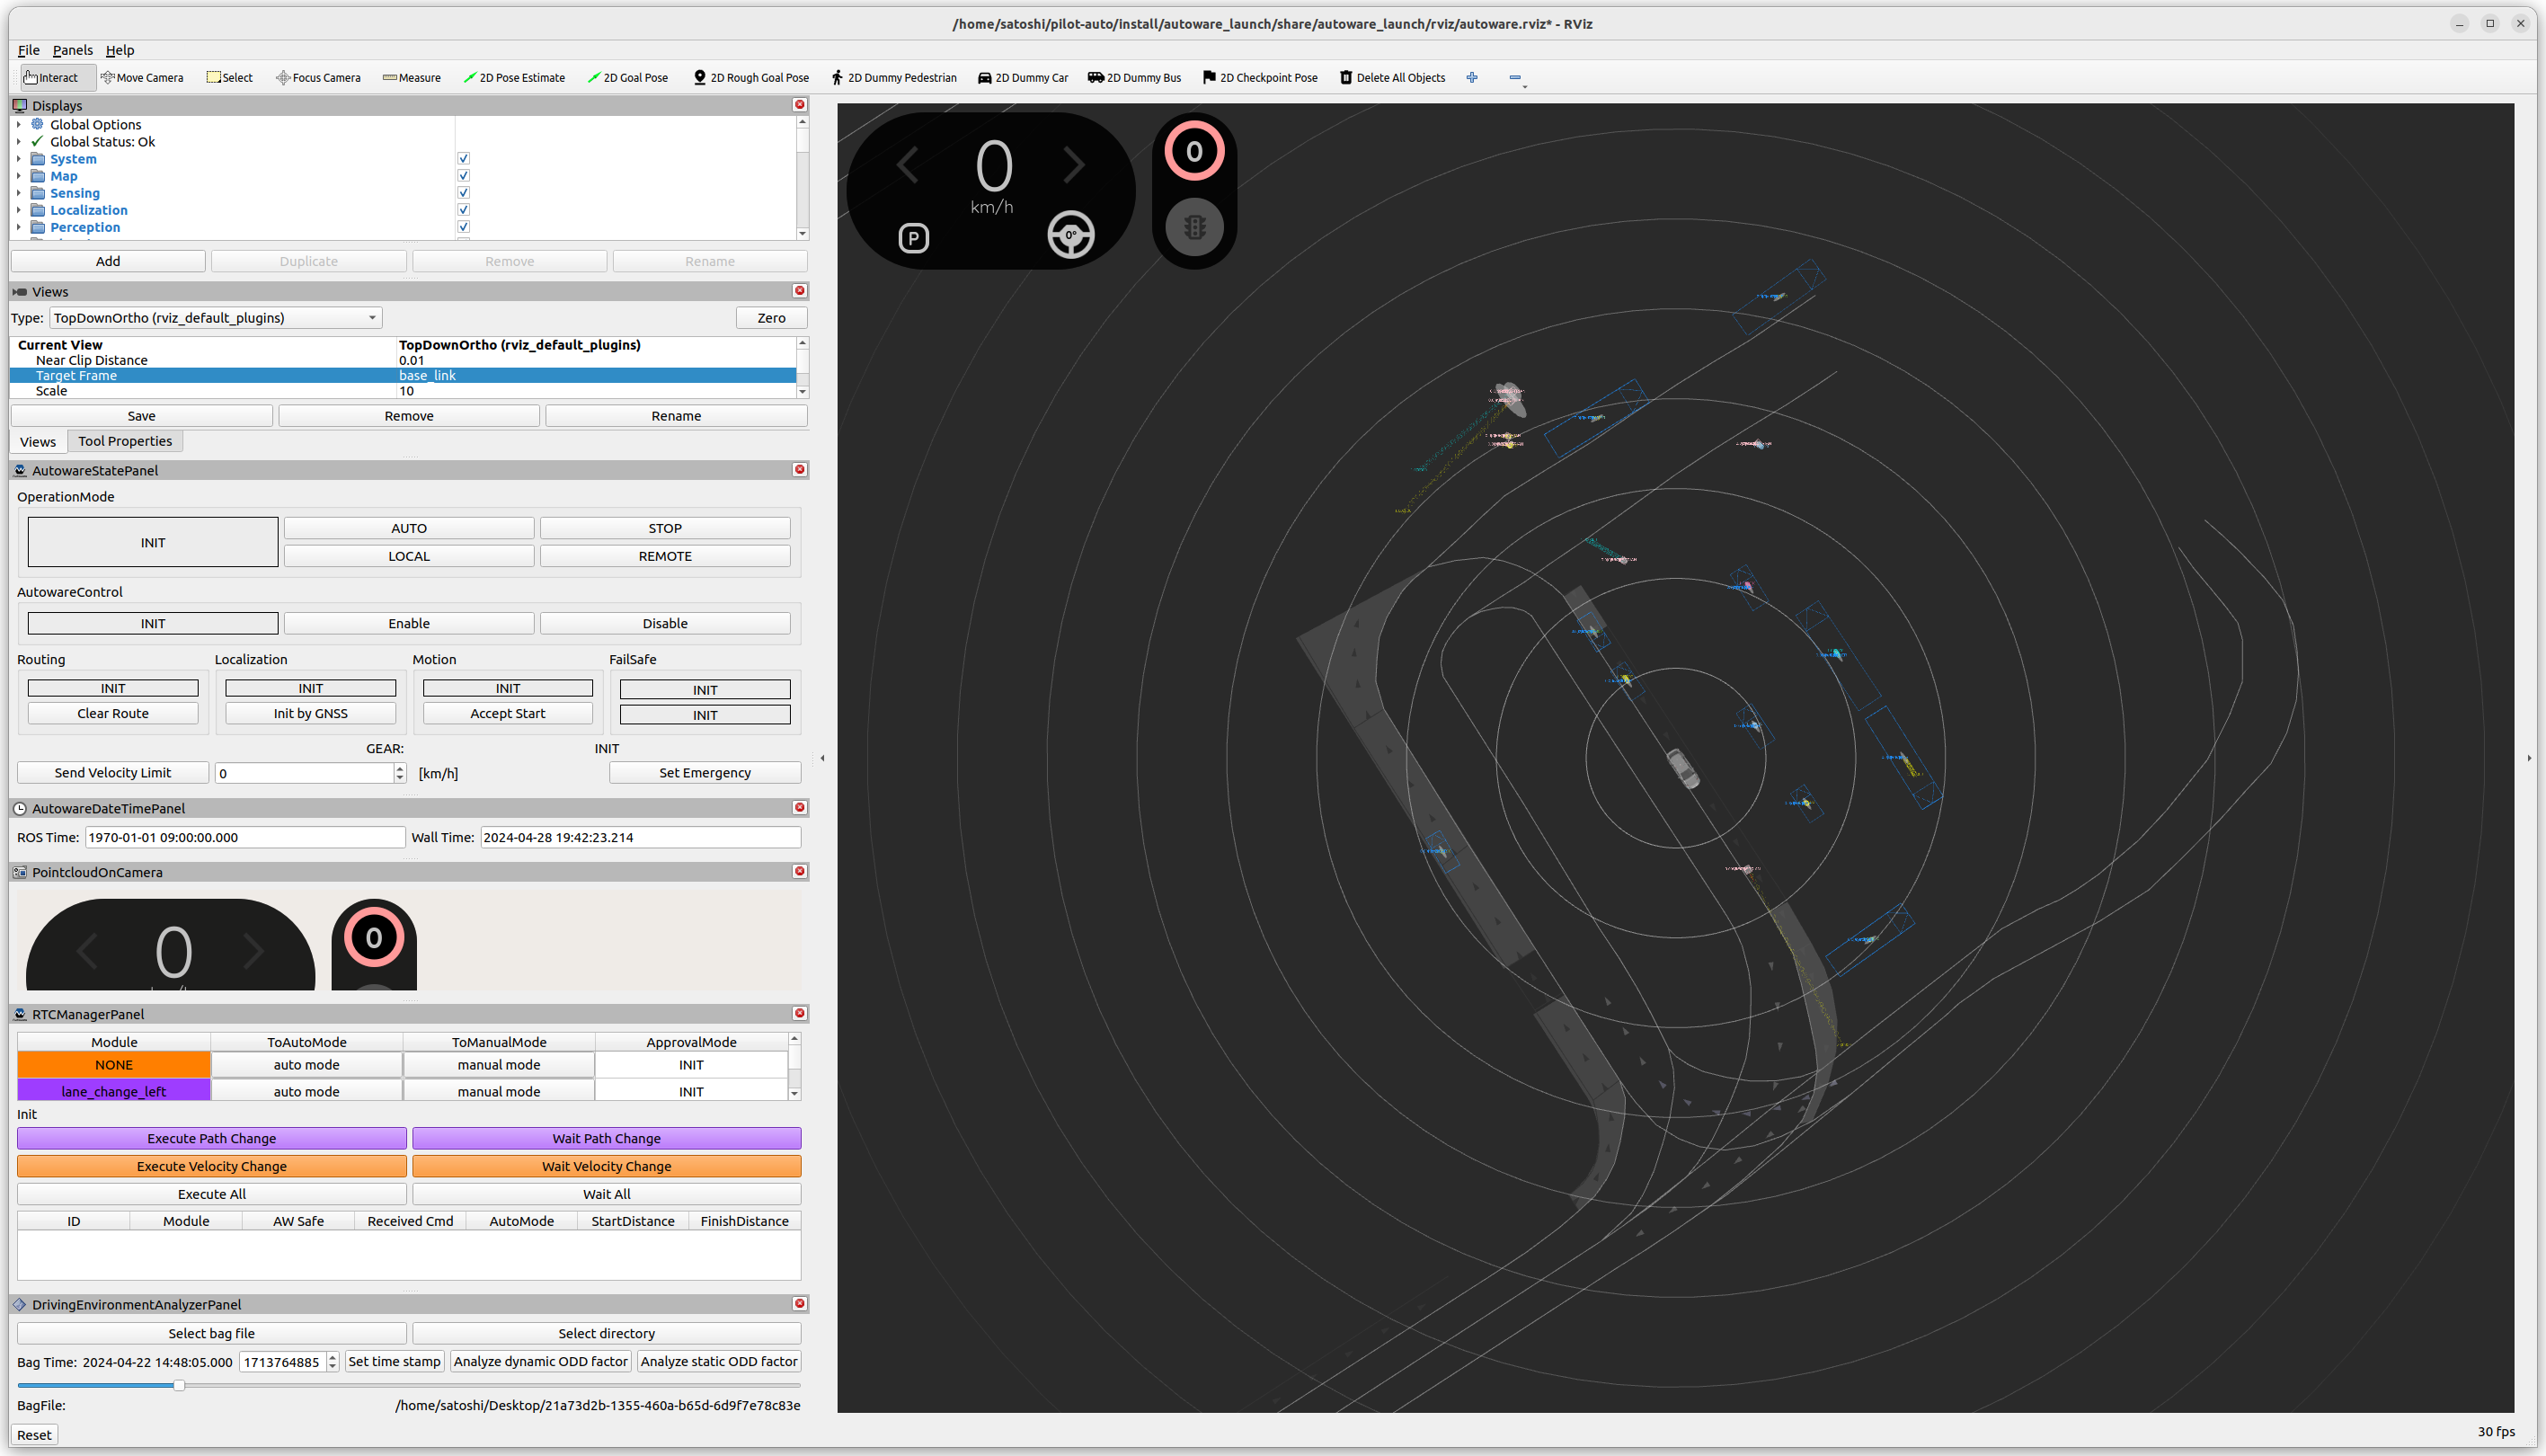Disable the Localization display checkbox

[463, 210]
